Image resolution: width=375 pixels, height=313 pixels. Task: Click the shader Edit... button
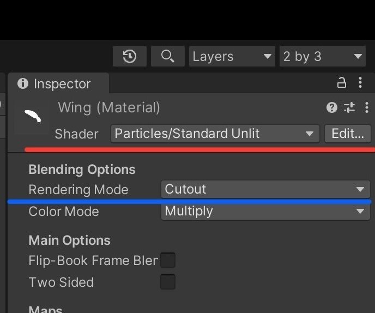[348, 134]
